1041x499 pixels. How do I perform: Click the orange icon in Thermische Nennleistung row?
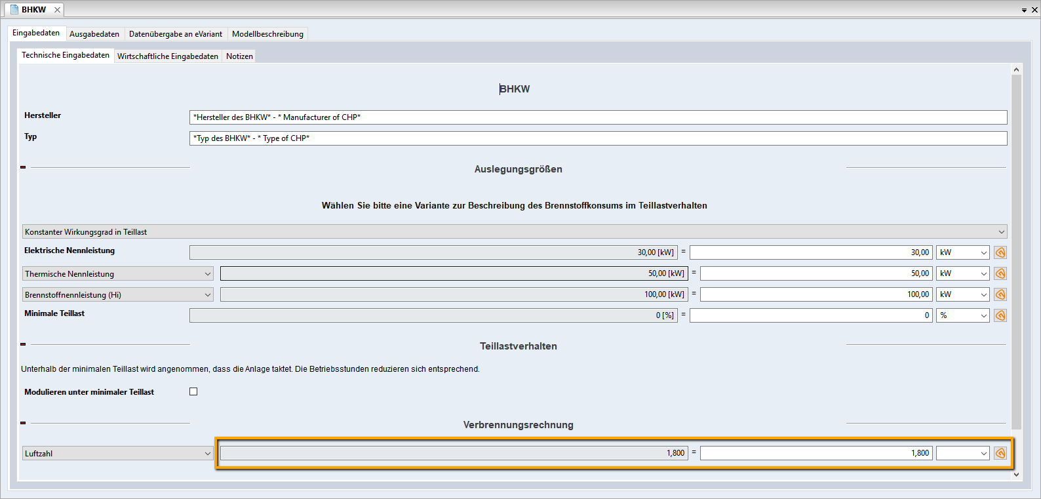click(1000, 273)
